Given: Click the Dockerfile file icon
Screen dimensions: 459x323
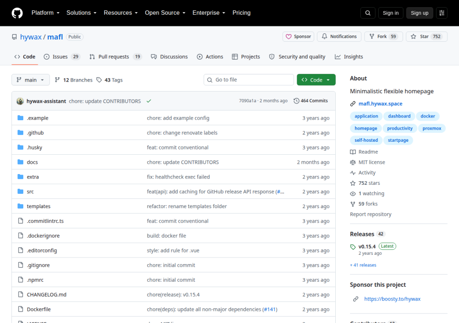Looking at the screenshot, I should [20, 309].
